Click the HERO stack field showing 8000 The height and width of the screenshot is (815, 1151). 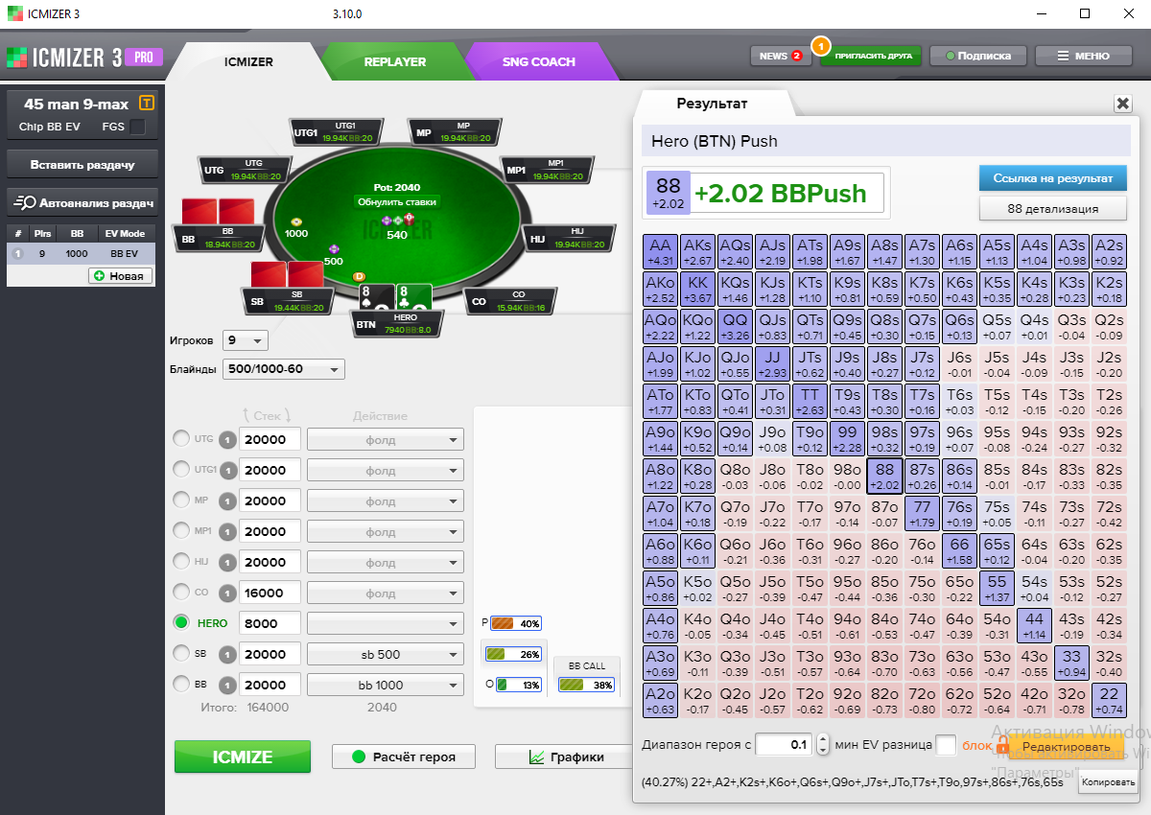pyautogui.click(x=270, y=623)
